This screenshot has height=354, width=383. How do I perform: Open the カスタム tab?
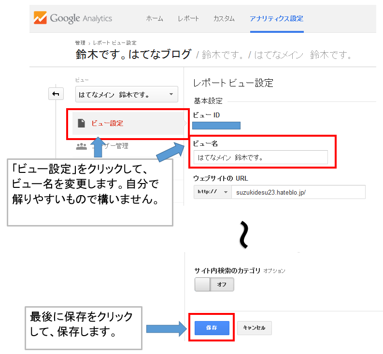[224, 18]
